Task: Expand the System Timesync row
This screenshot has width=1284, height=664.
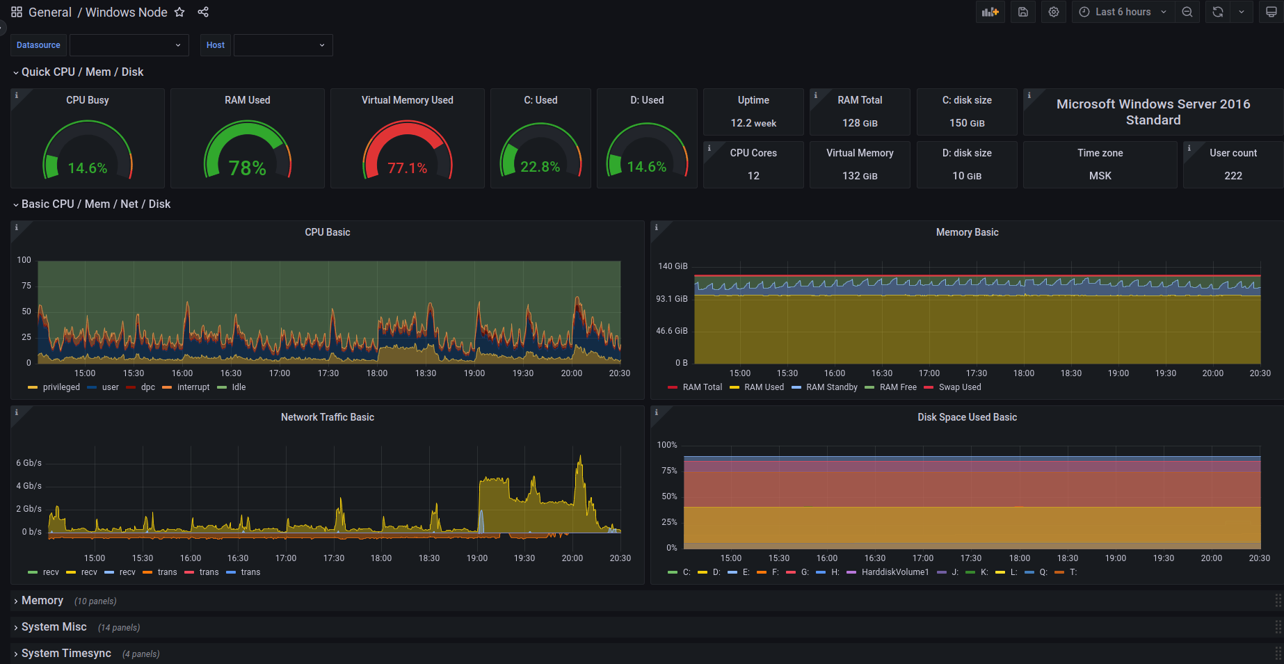Action: click(66, 654)
